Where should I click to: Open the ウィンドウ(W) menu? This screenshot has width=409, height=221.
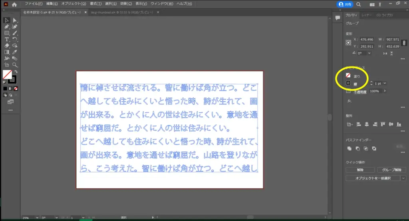(162, 4)
